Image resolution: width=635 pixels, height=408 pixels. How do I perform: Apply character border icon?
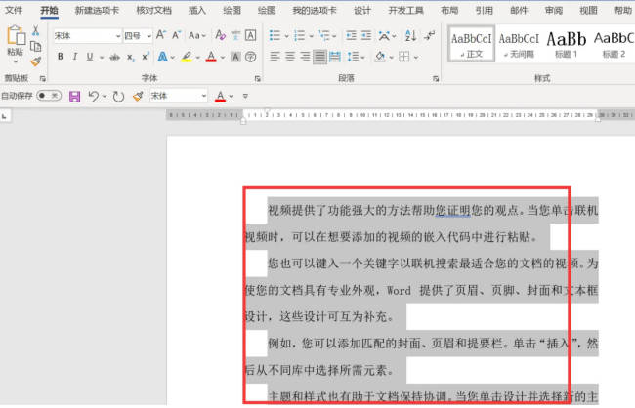point(251,35)
